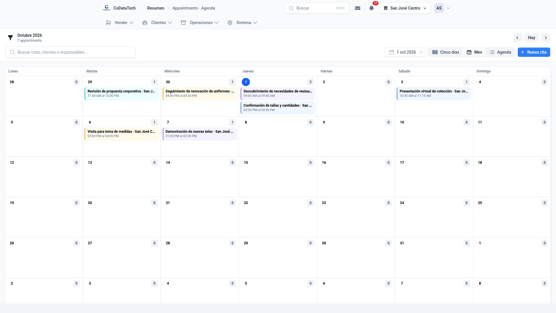This screenshot has height=313, width=556.
Task: Open Visita para toma de medidas appointment
Action: [122, 134]
